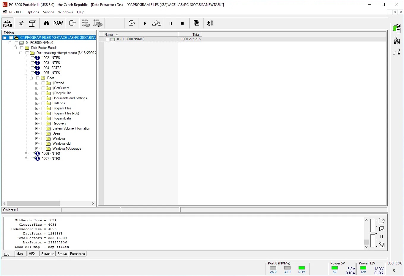
Task: Click the Port 0 toolbar icon
Action: click(x=7, y=23)
